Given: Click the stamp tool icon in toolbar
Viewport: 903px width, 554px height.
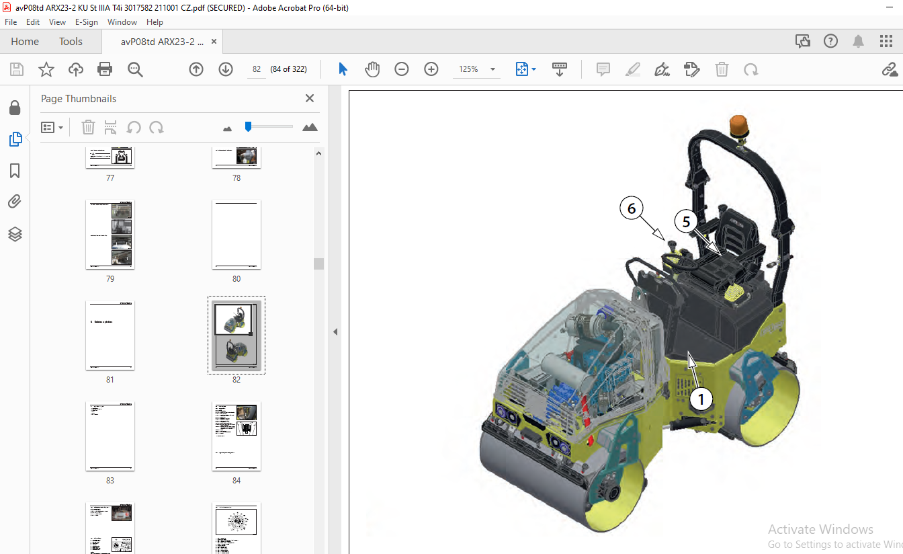Looking at the screenshot, I should click(692, 69).
